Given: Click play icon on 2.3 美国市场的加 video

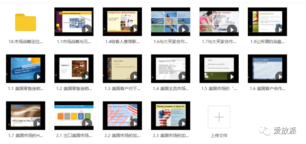Looking at the screenshot, I should tap(184, 123).
